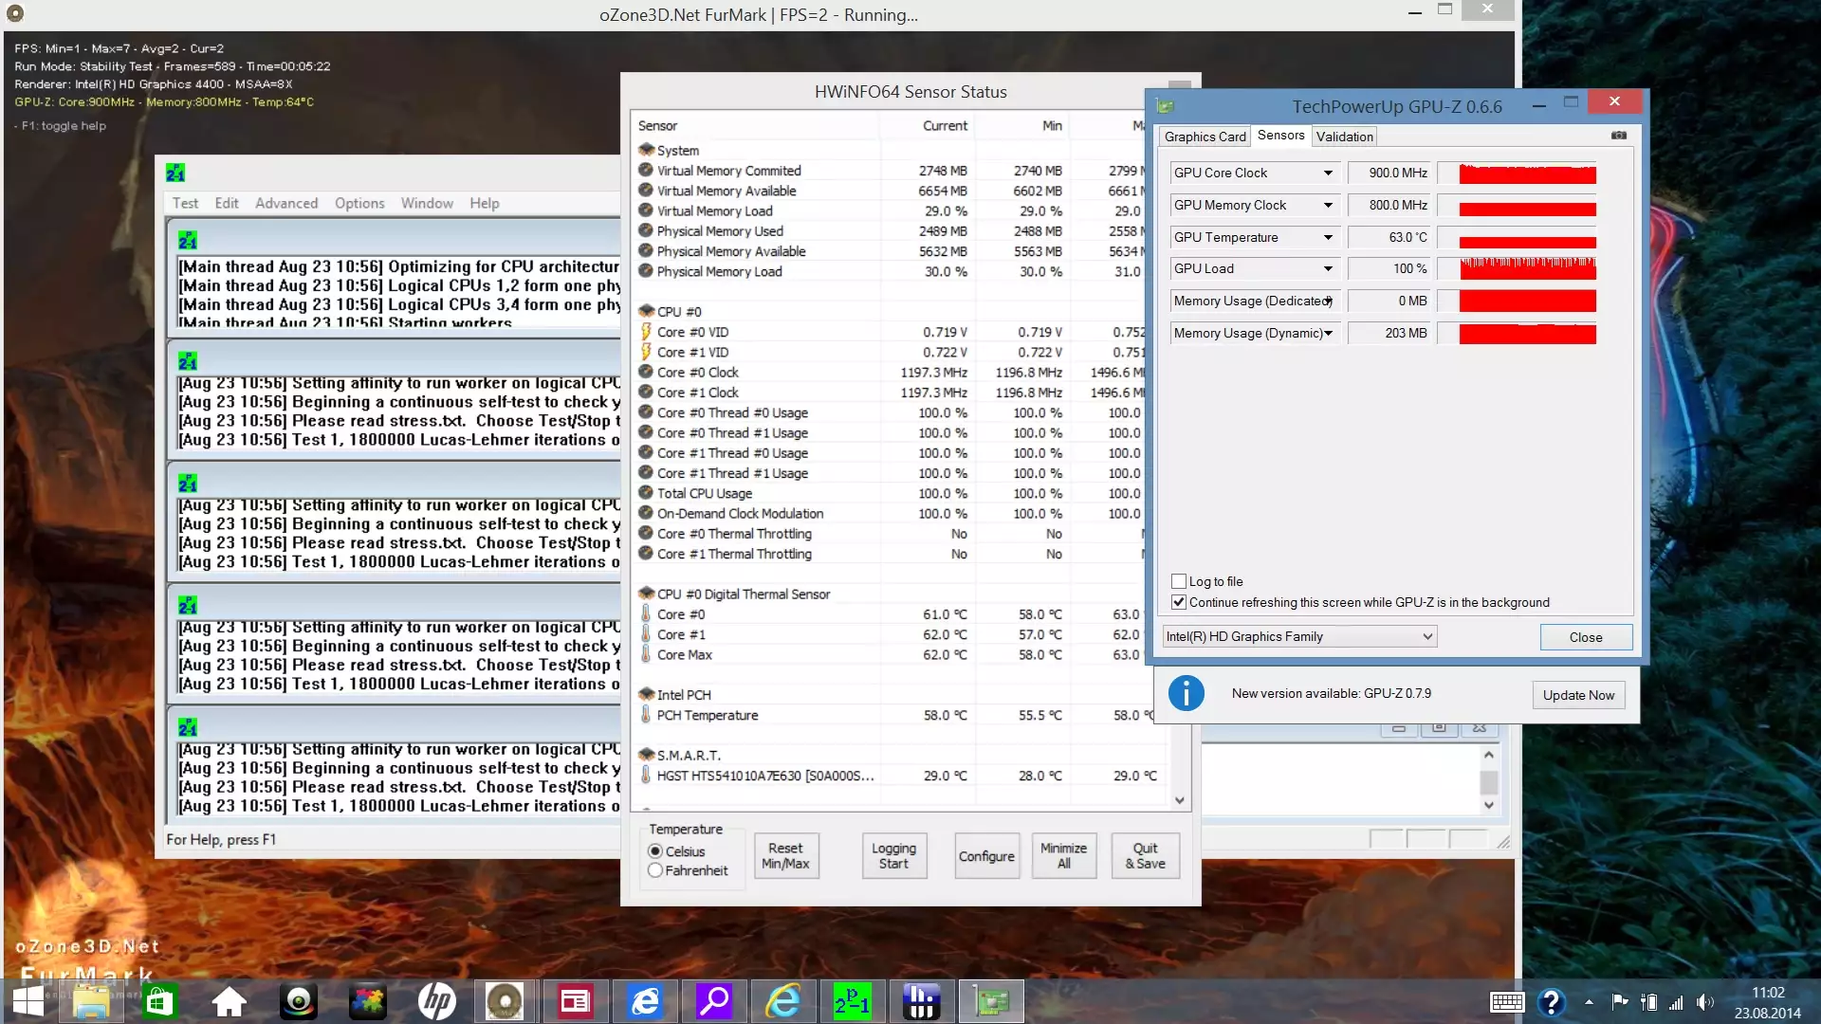This screenshot has width=1821, height=1024.
Task: Click the GPU Temperature history graph
Action: (x=1517, y=237)
